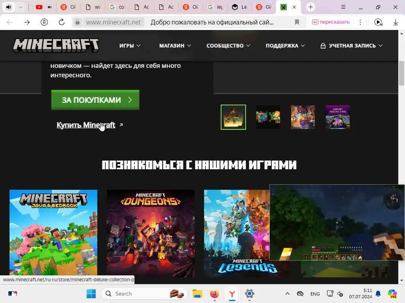Mute the tab using the speaker icon

pos(9,7)
